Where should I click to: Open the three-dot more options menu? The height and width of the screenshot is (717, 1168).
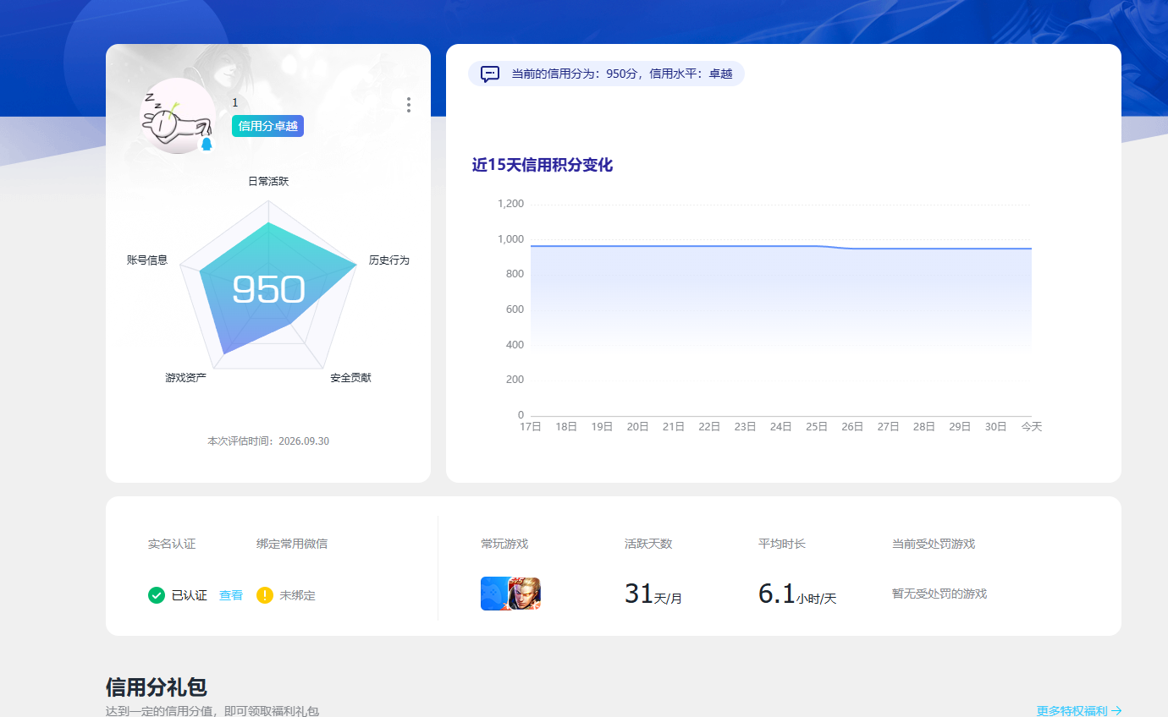point(409,105)
